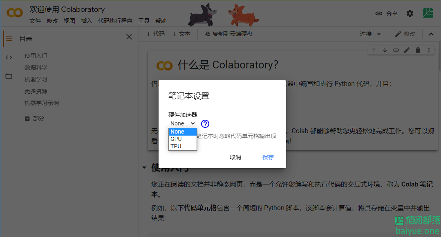Click the orange corgi mascot image
The width and height of the screenshot is (441, 237).
click(243, 15)
